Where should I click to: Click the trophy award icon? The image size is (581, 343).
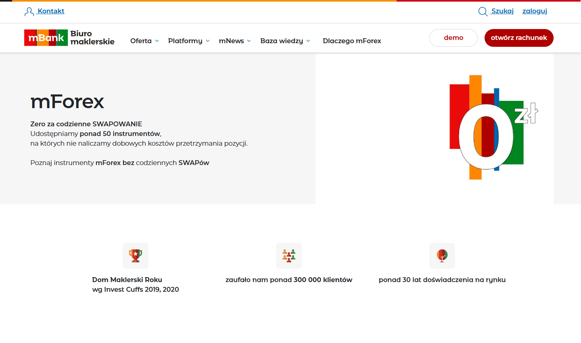click(136, 256)
